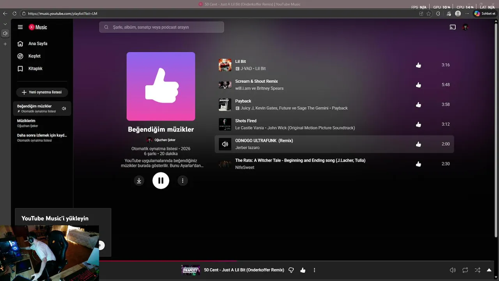Go to Ana Sayfa in sidebar

click(32, 44)
